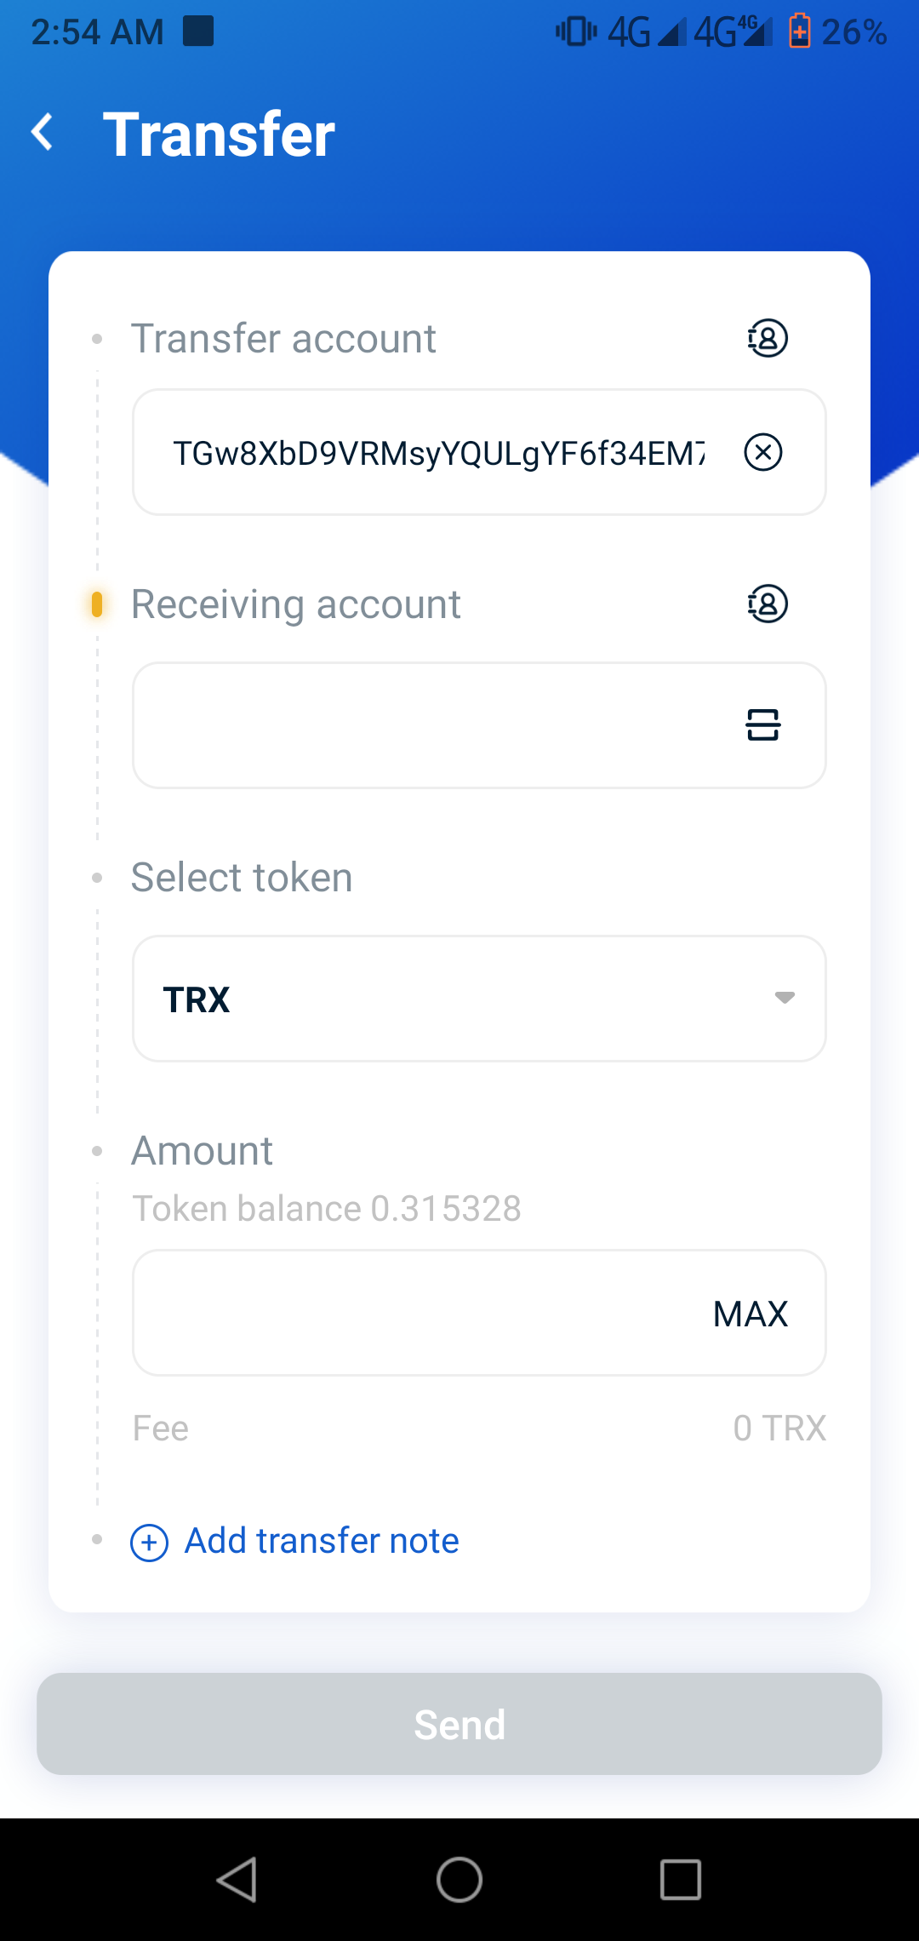Open Android recent apps button
The height and width of the screenshot is (1941, 919).
tap(681, 1879)
